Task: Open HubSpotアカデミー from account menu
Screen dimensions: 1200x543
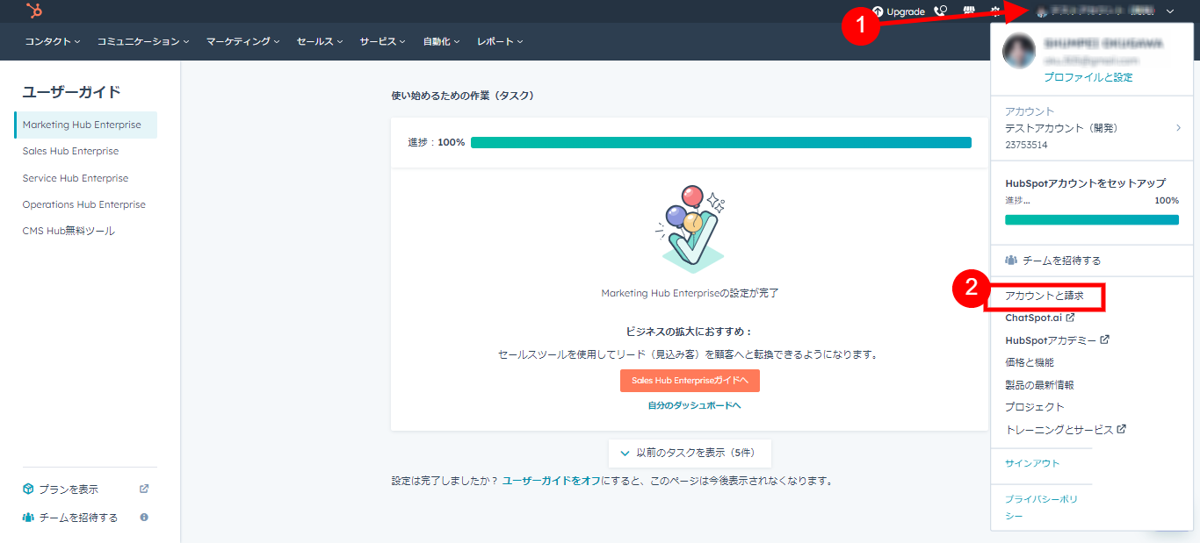Action: pyautogui.click(x=1057, y=339)
